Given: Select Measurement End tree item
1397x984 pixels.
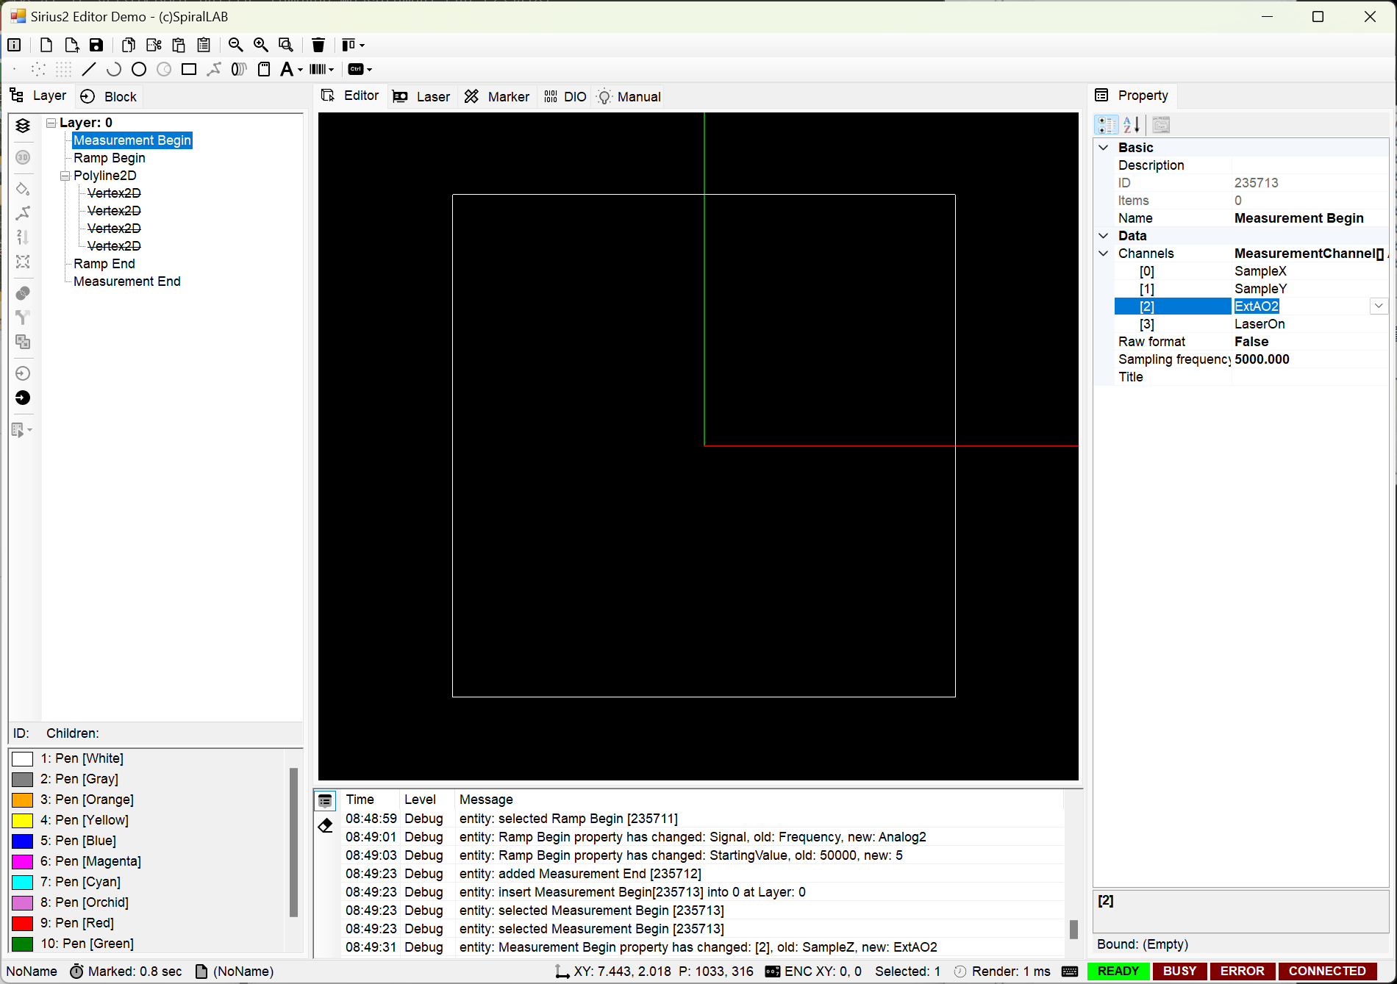Looking at the screenshot, I should click(127, 281).
